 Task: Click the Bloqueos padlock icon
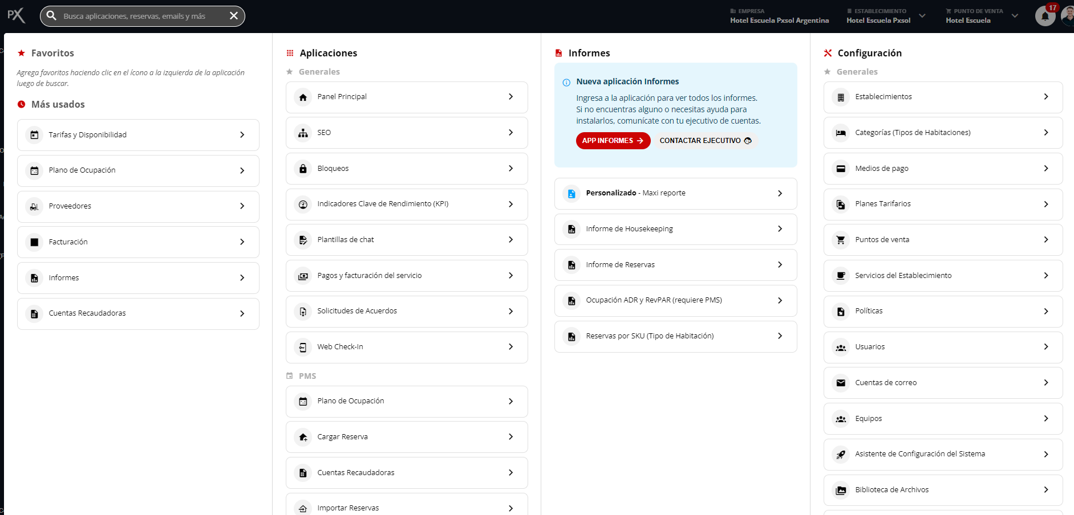(303, 169)
